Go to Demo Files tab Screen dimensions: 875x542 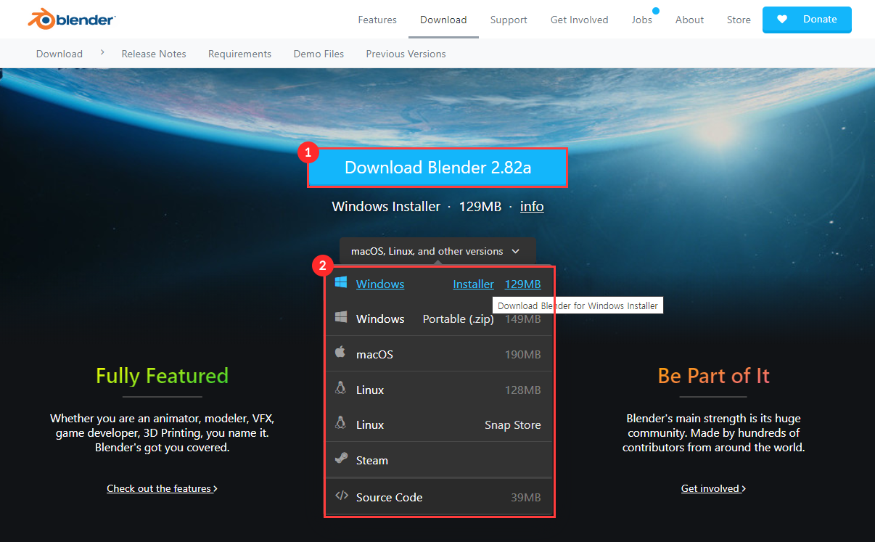point(319,54)
